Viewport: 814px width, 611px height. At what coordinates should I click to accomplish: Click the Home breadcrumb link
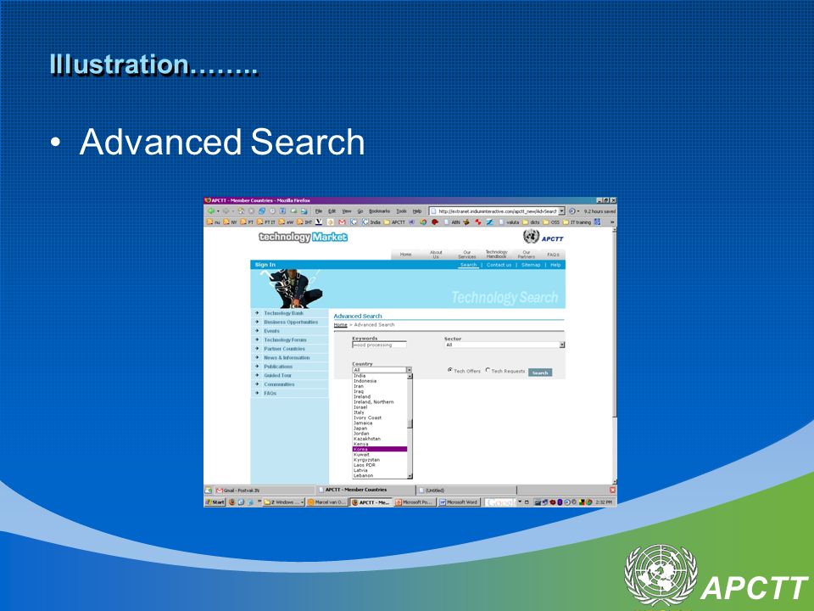click(x=340, y=325)
